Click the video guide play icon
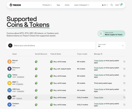132x109 pixels. [x=101, y=33]
